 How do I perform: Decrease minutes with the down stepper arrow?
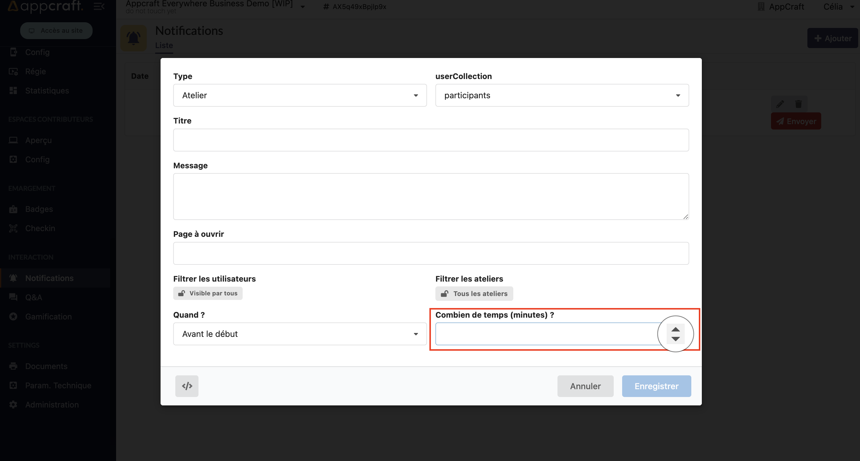tap(675, 339)
